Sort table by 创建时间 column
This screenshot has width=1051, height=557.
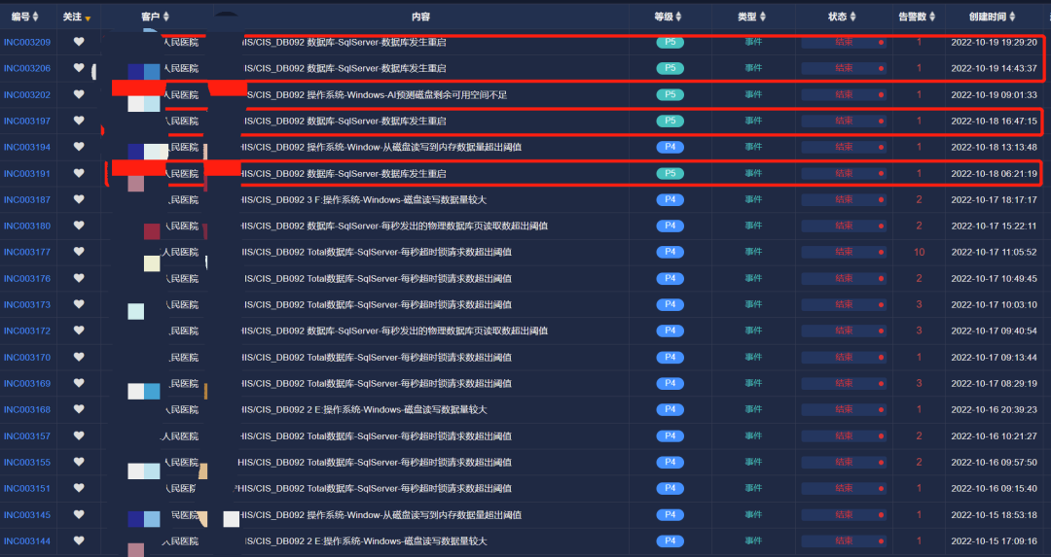coord(1012,17)
